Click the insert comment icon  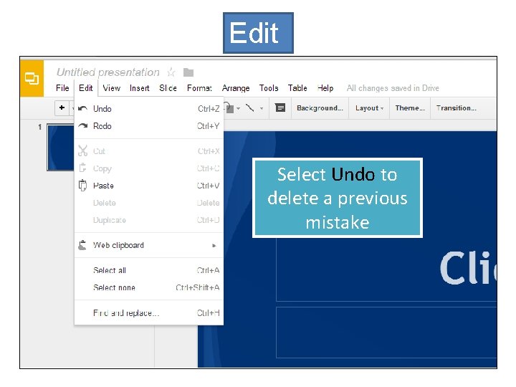[x=280, y=107]
